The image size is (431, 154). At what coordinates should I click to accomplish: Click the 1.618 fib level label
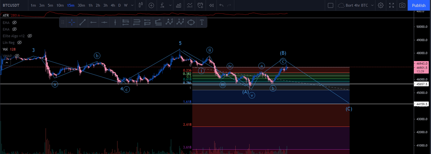tap(187, 102)
